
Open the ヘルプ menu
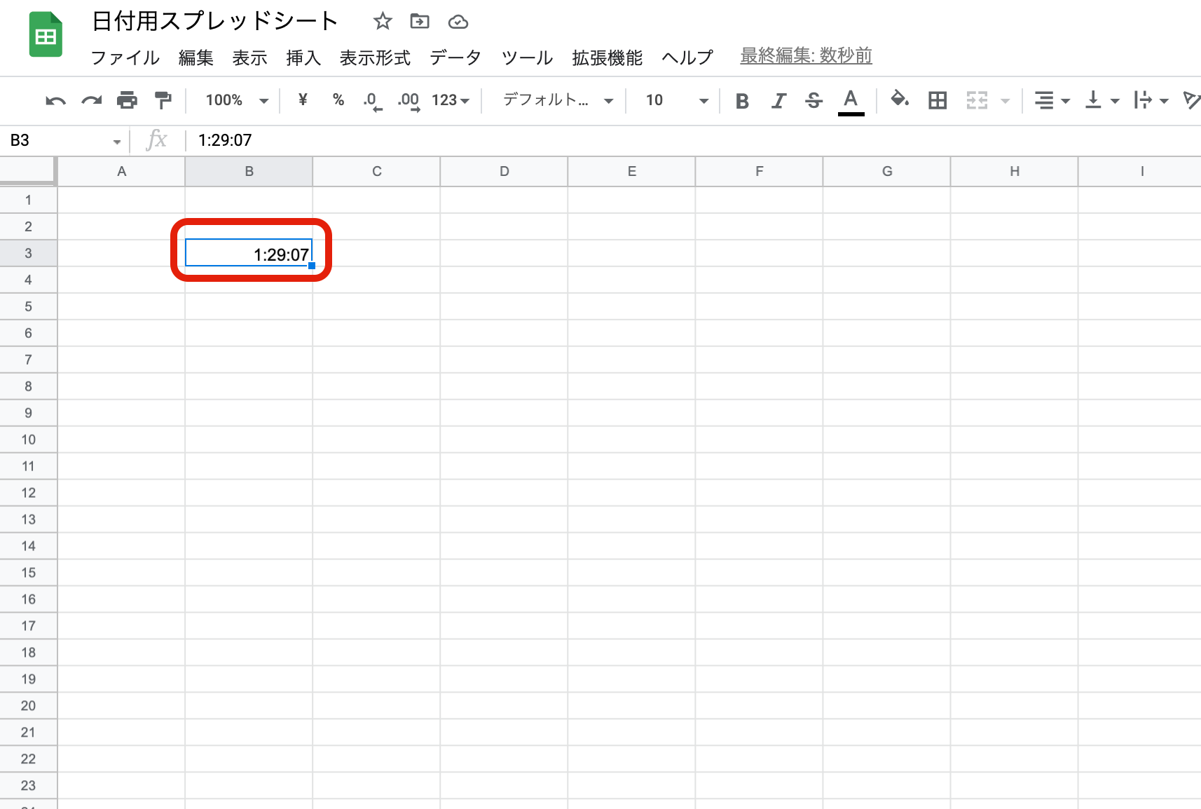point(687,57)
